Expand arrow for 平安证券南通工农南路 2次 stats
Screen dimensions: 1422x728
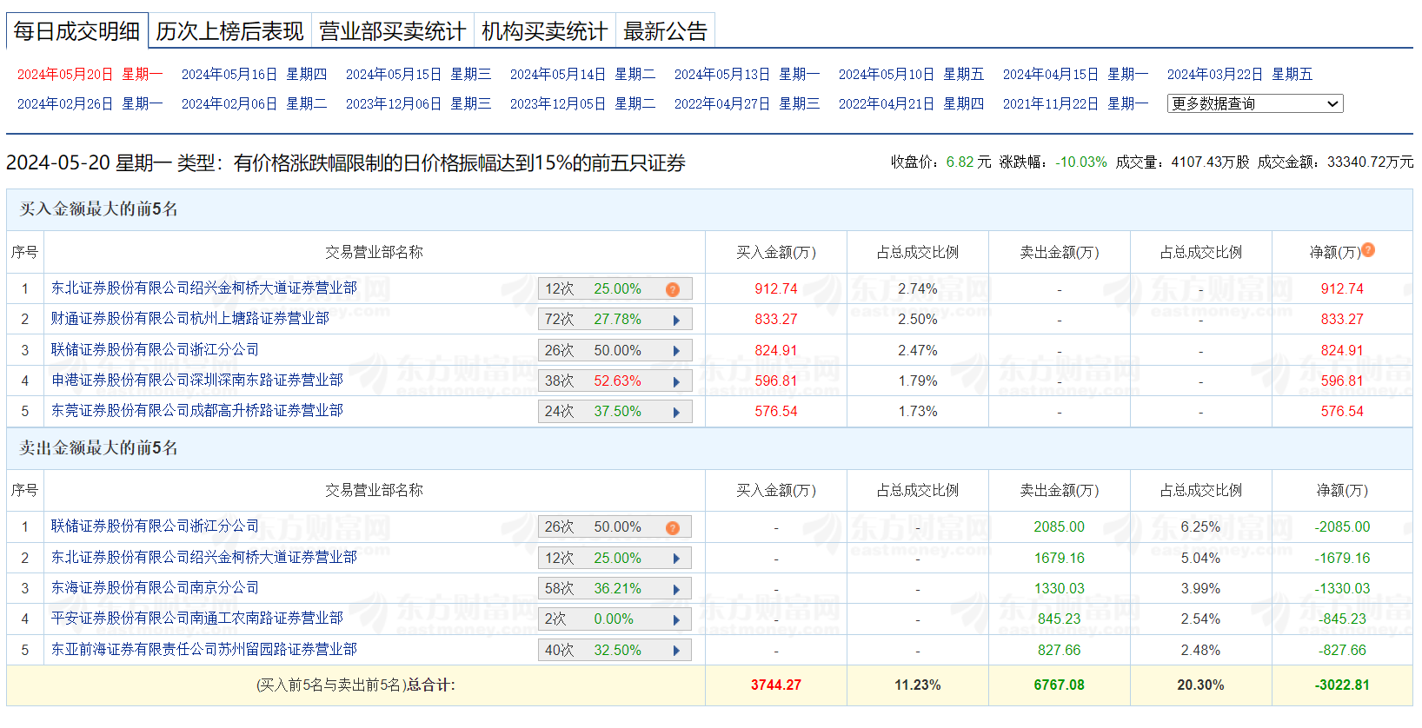(676, 620)
